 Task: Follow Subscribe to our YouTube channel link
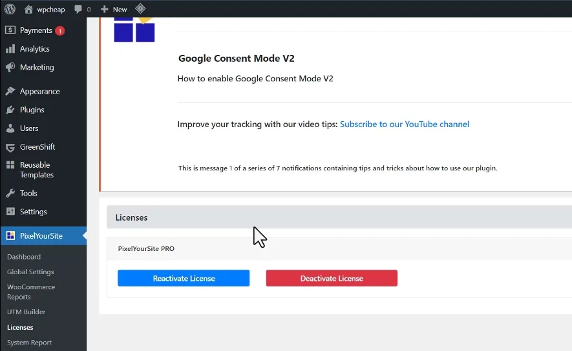[x=404, y=124]
